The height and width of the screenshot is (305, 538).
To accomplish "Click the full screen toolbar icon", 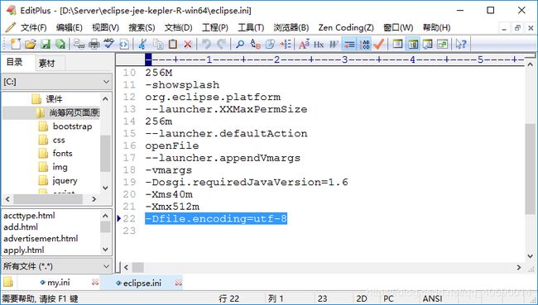I will pos(443,44).
